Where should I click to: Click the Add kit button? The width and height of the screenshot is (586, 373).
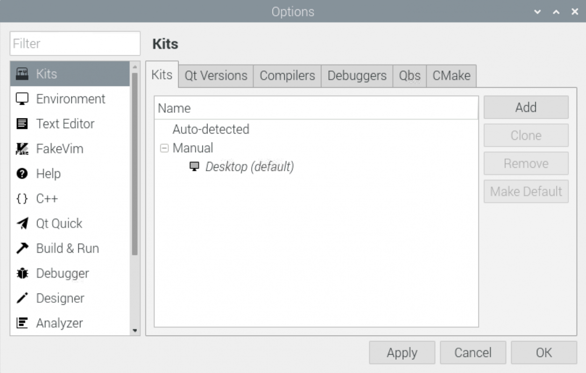[526, 107]
